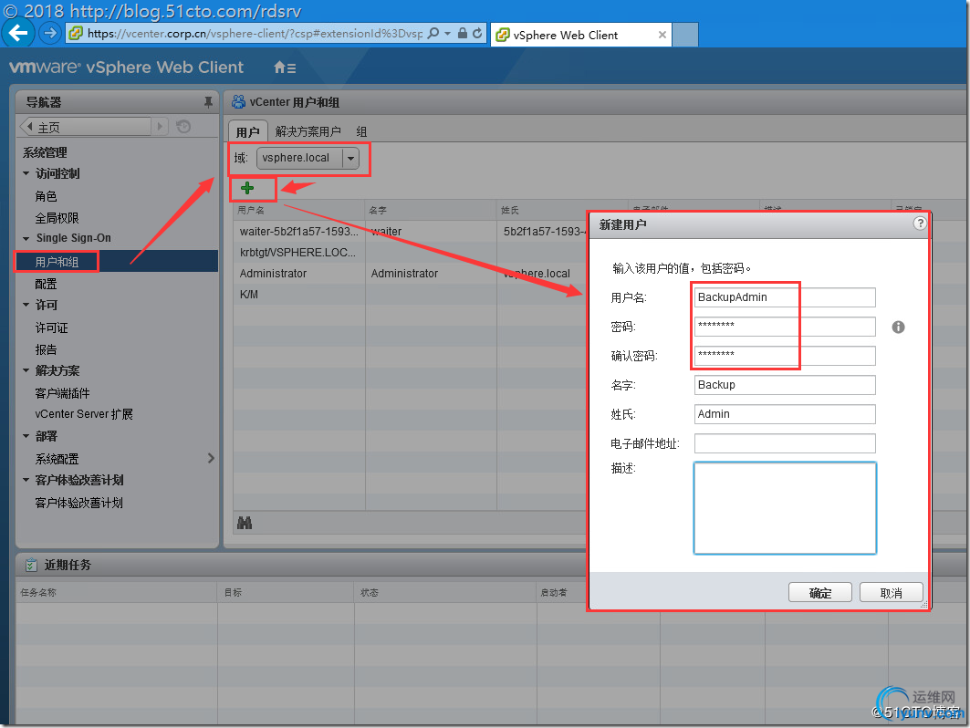Click the page refresh icon
This screenshot has height=728, width=970.
click(x=477, y=33)
